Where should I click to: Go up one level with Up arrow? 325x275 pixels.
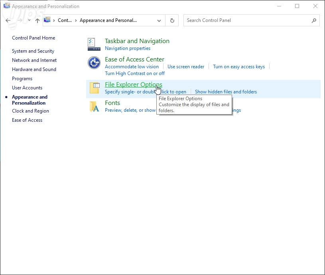[37, 20]
